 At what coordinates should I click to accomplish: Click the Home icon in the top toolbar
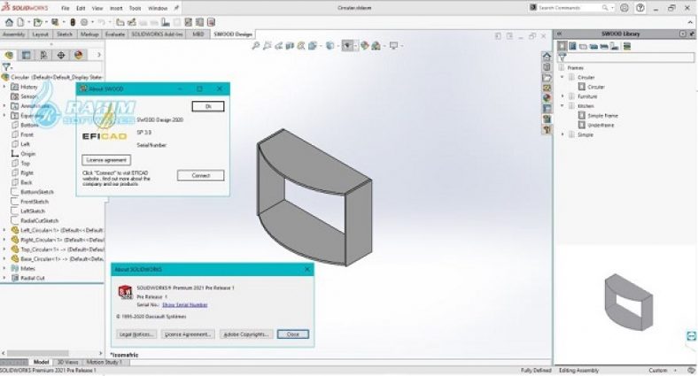pyautogui.click(x=9, y=22)
